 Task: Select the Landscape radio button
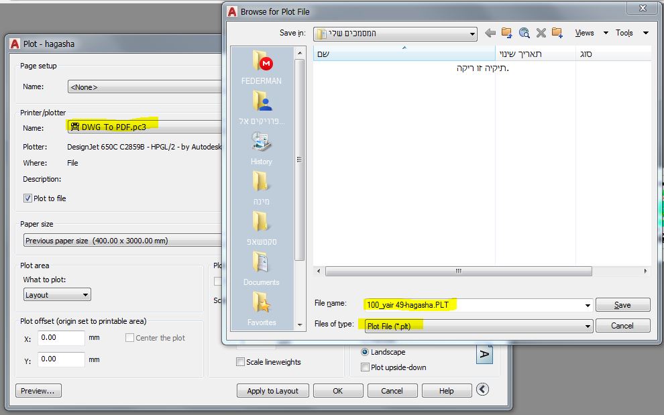click(x=365, y=352)
